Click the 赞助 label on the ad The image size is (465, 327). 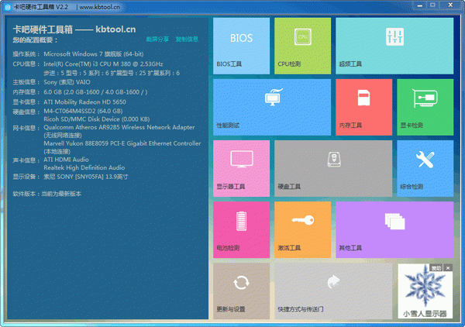tap(436, 268)
